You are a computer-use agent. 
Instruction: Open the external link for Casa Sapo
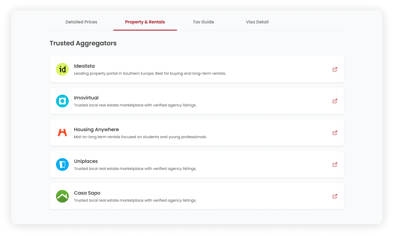335,196
